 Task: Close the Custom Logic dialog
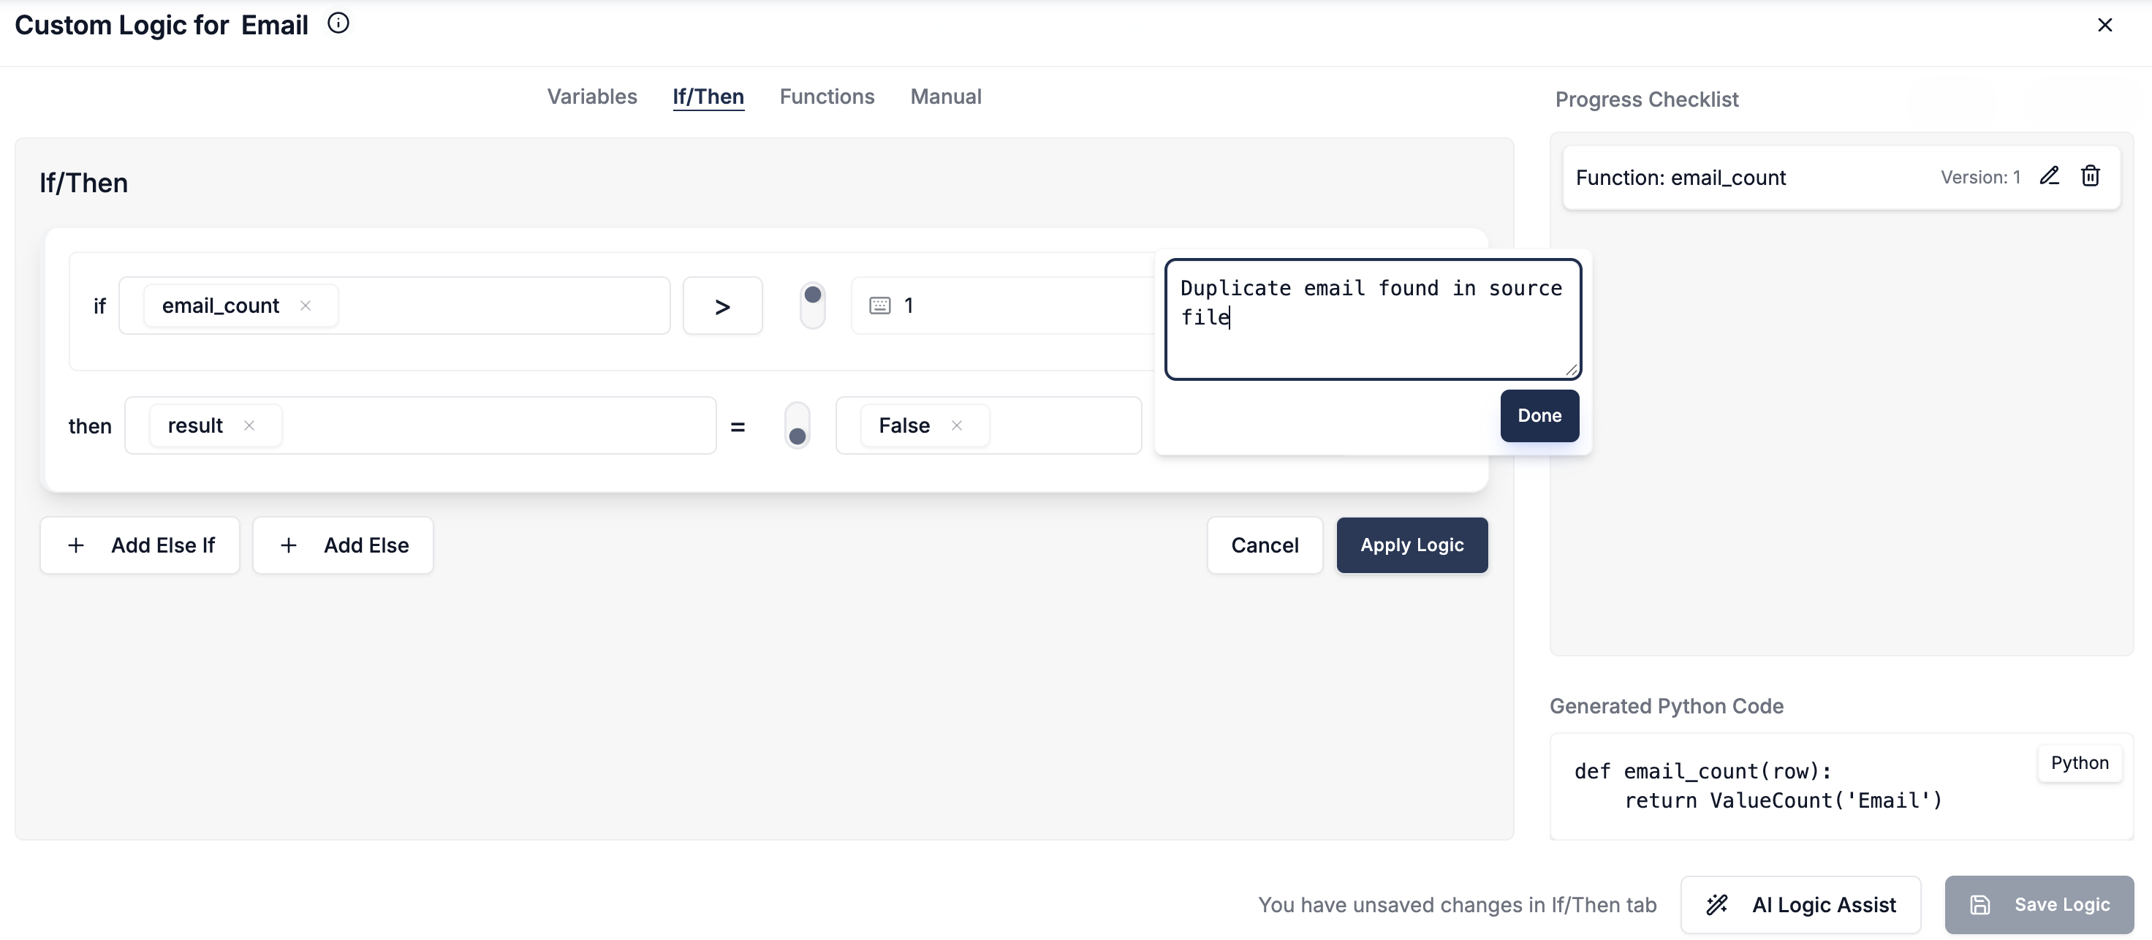coord(2104,25)
